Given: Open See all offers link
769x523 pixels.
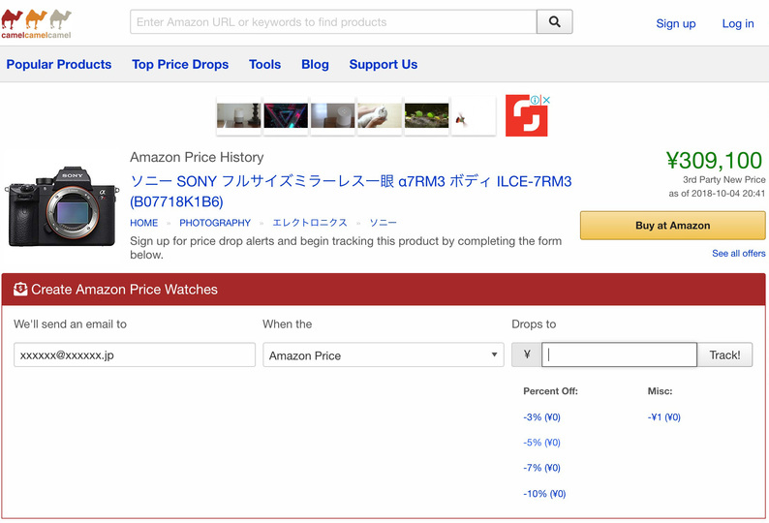Looking at the screenshot, I should coord(739,253).
